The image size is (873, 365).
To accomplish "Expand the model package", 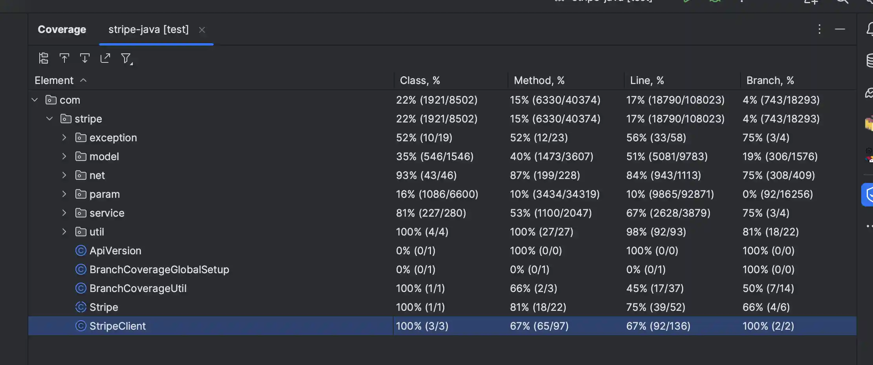I will tap(64, 157).
